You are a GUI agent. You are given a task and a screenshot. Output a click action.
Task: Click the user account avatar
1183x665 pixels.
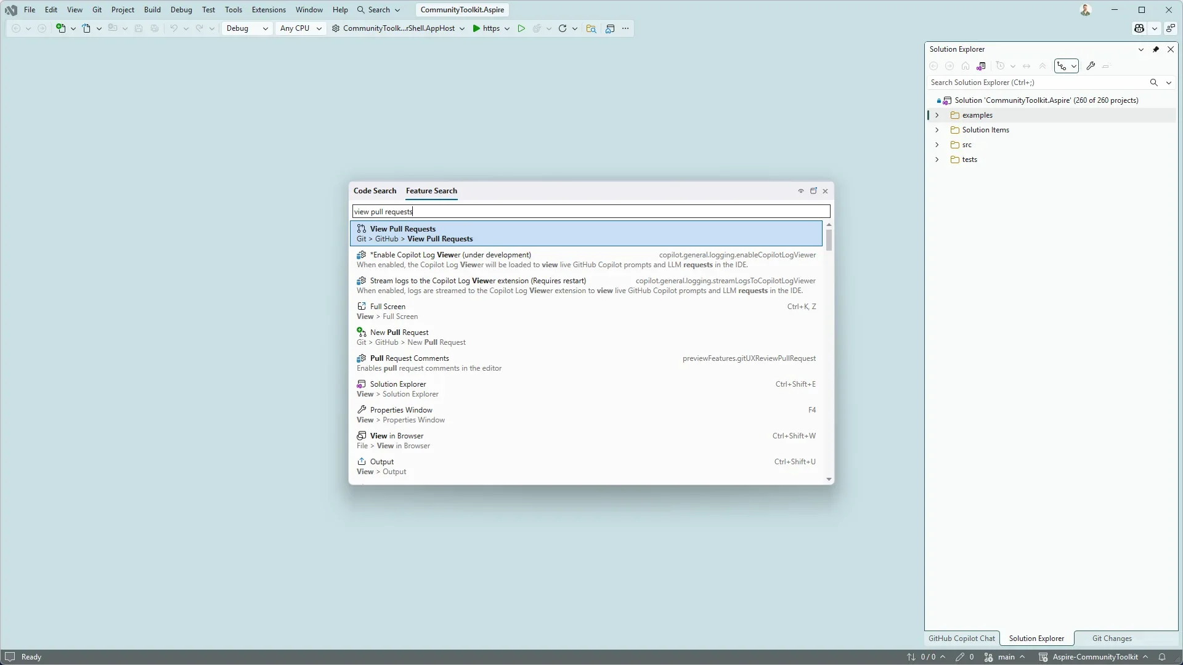[x=1086, y=10]
